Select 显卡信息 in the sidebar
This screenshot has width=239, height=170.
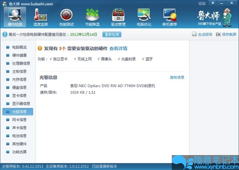pos(18,95)
